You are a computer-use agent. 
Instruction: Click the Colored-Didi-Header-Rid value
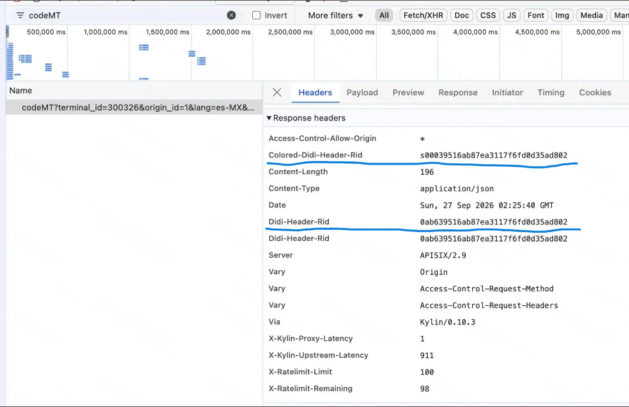pos(493,155)
